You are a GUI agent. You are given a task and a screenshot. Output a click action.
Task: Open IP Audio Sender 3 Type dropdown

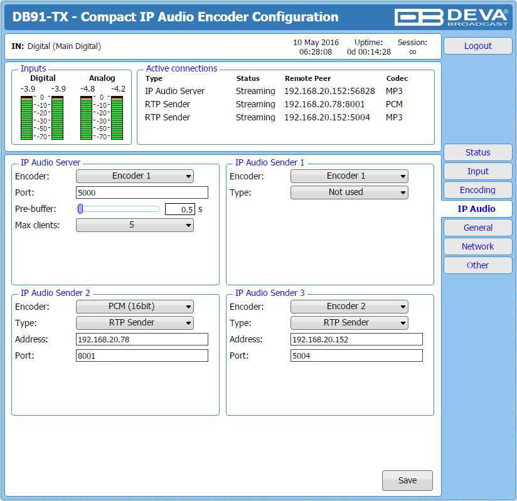tap(349, 323)
